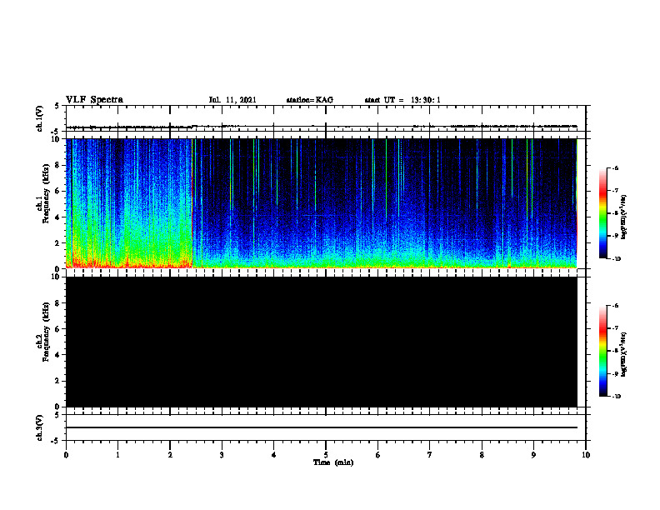The width and height of the screenshot is (660, 510).
Task: Click the "-10" label on ch.1 color bar
Action: click(x=616, y=259)
